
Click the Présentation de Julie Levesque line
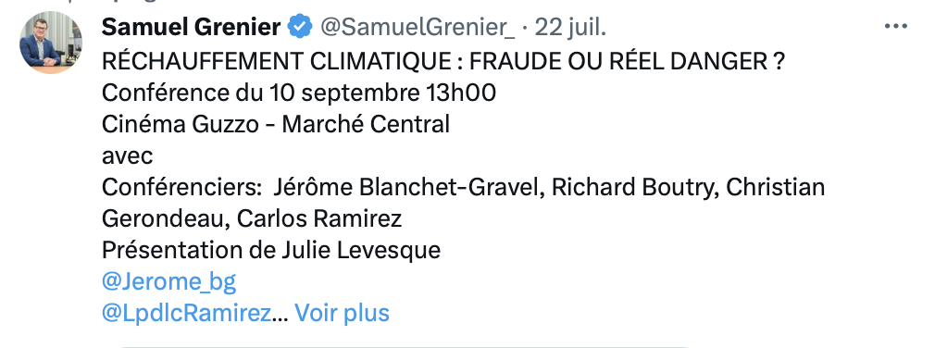271,250
